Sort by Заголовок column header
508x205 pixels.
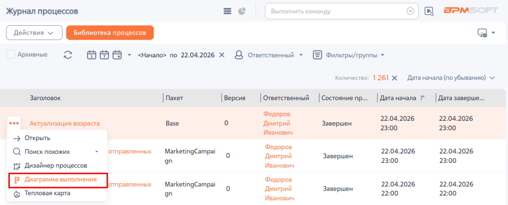(x=45, y=98)
